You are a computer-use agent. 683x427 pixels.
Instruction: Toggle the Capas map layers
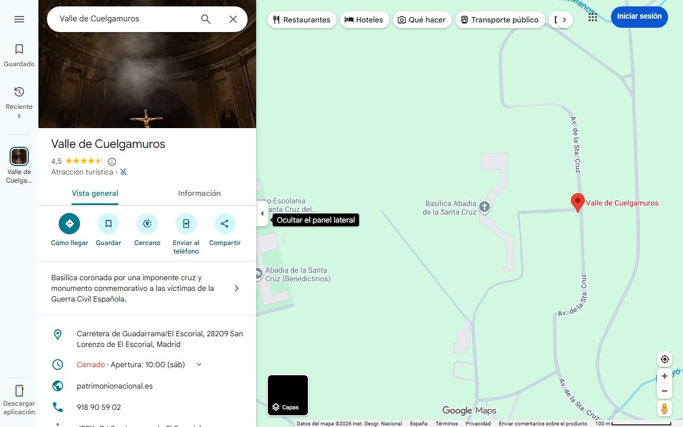point(288,395)
